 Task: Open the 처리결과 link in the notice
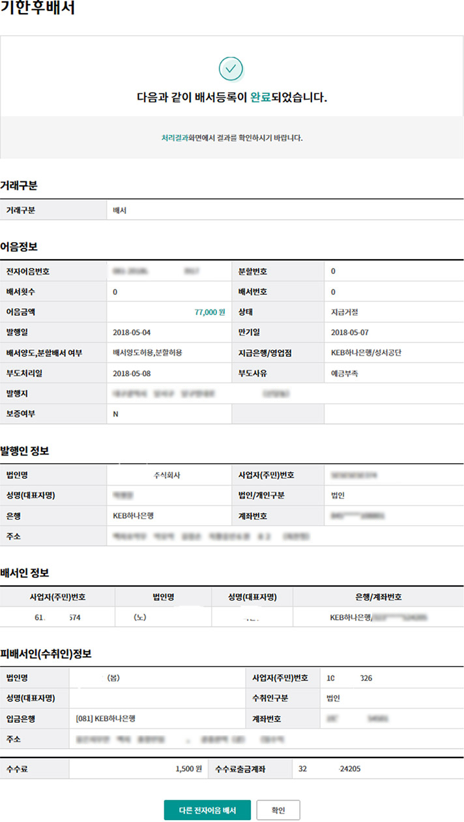pos(175,138)
